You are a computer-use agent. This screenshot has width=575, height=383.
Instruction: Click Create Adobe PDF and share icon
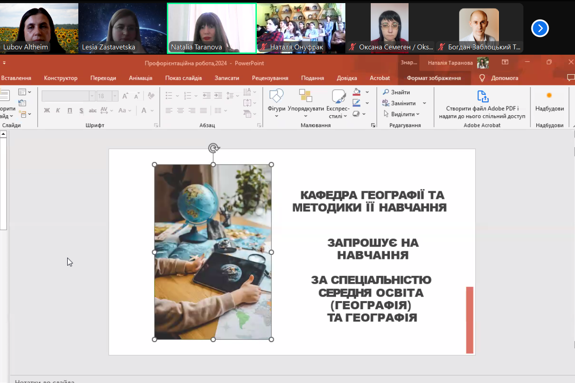pos(482,97)
